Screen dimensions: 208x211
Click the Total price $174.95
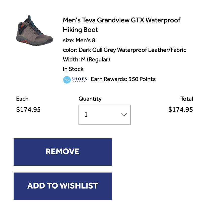click(x=181, y=109)
